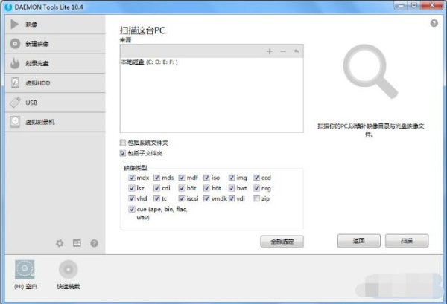
Task: Click the USB stick icon
Action: tap(15, 103)
